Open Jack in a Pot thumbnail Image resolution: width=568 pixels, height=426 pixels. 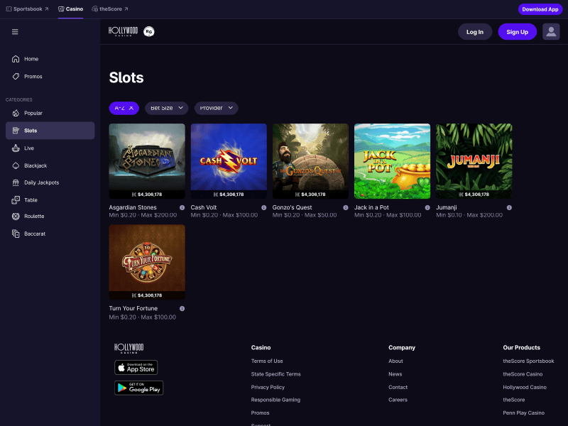click(393, 161)
